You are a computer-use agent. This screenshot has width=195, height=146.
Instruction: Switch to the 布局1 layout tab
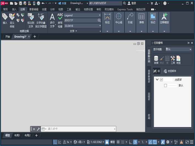[x=17, y=135]
